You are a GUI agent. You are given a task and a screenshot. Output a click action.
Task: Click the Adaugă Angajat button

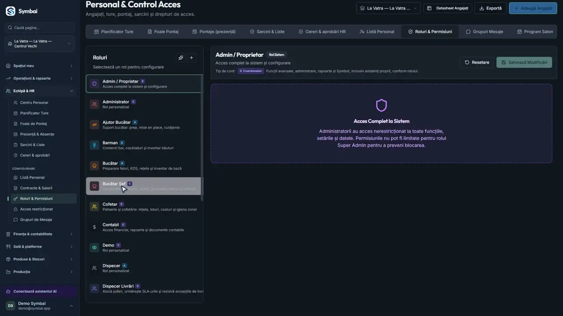click(533, 8)
